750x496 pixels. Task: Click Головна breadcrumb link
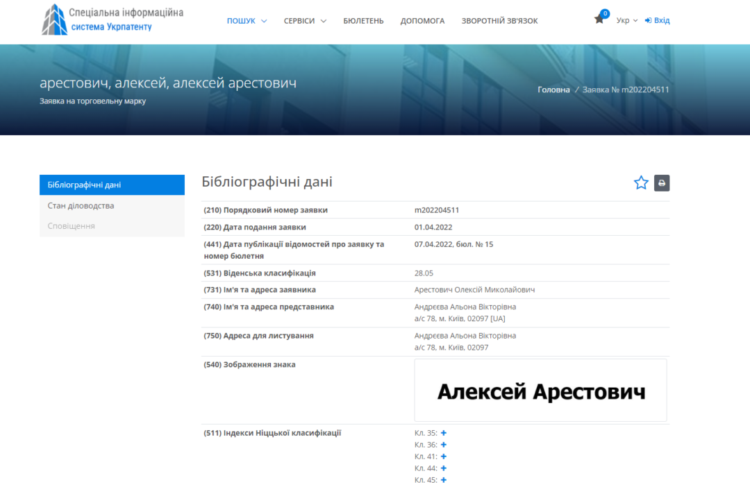coord(553,89)
